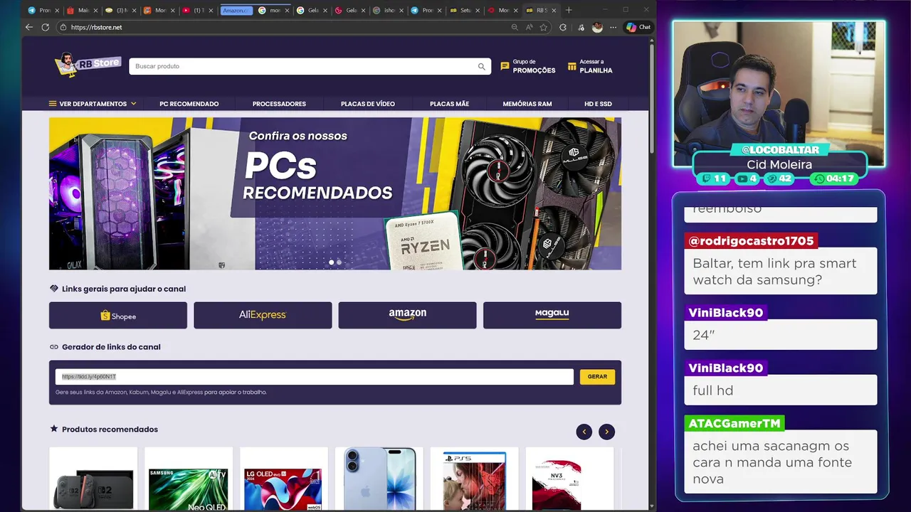Open the browser profile avatar

coord(597,27)
